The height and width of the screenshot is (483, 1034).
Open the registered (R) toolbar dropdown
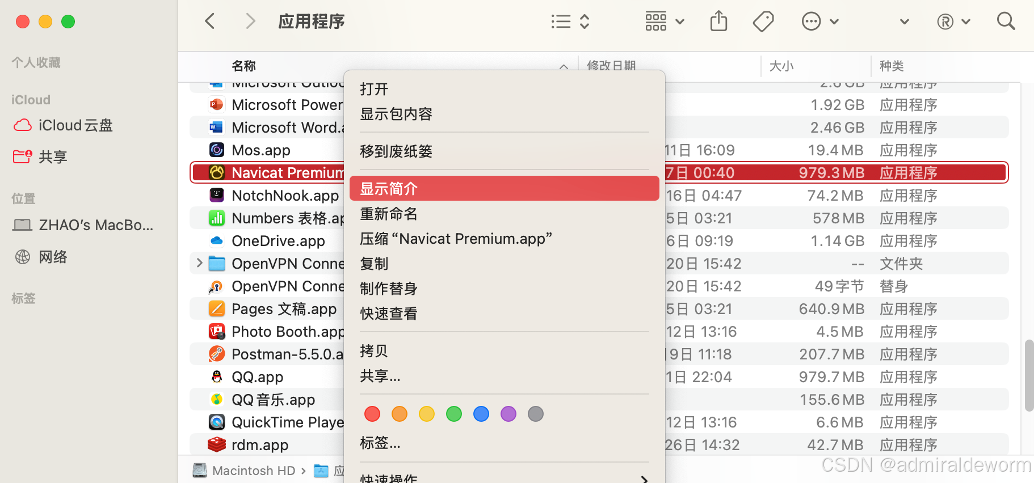click(x=953, y=22)
